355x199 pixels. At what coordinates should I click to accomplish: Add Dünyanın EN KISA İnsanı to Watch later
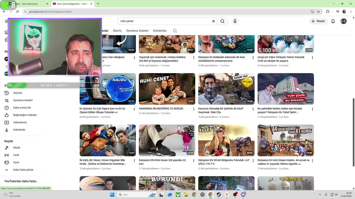click(x=191, y=129)
